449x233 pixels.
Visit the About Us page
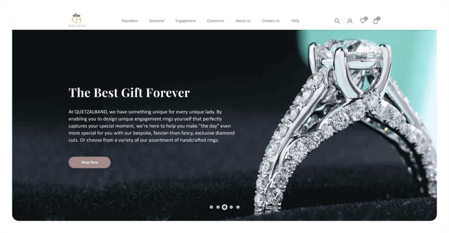(243, 21)
